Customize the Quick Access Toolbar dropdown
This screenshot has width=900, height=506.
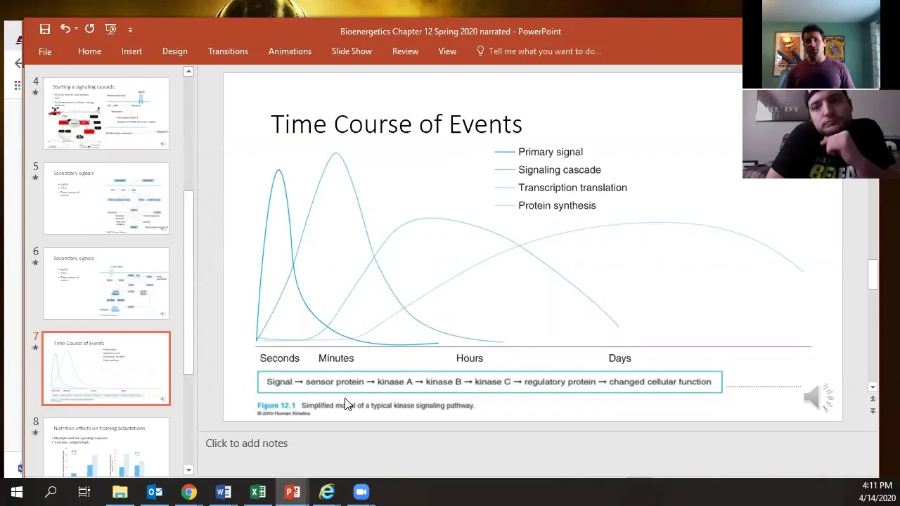[x=130, y=30]
